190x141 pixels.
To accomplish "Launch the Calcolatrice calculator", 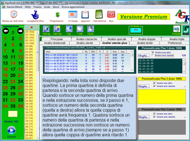I will click(99, 15).
